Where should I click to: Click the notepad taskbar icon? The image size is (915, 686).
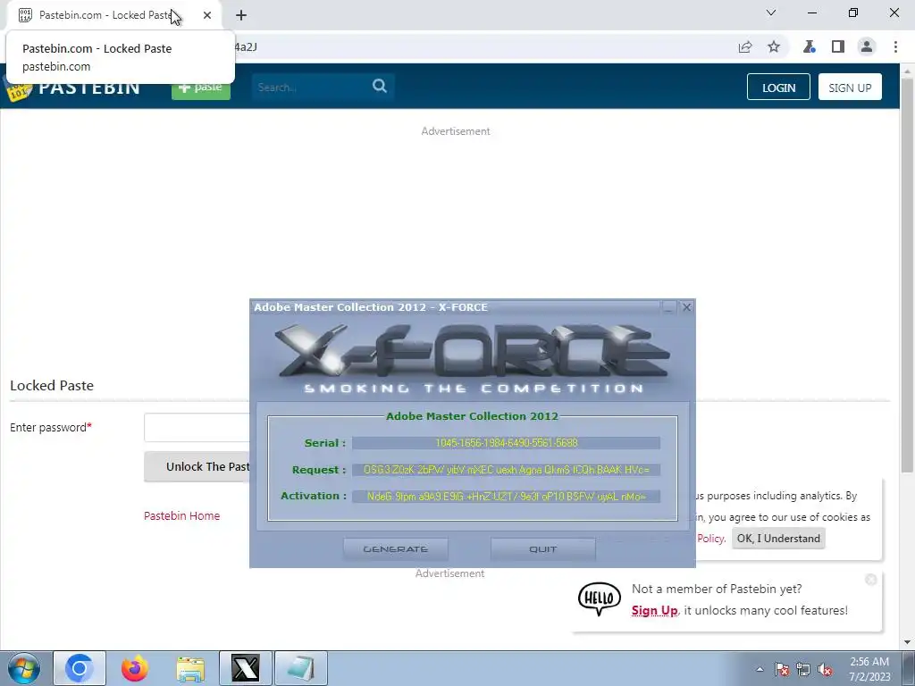pyautogui.click(x=301, y=668)
